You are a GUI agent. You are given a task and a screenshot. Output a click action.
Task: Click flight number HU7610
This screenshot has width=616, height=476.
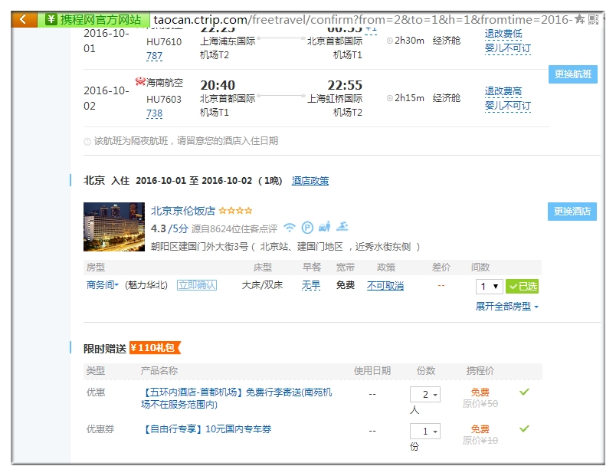point(164,41)
